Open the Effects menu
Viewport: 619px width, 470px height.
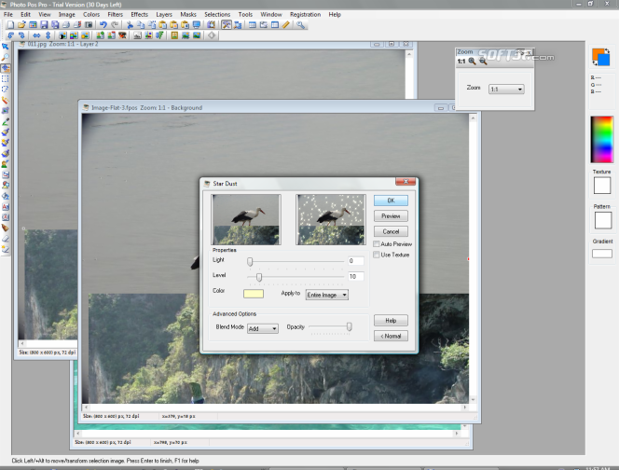[139, 14]
